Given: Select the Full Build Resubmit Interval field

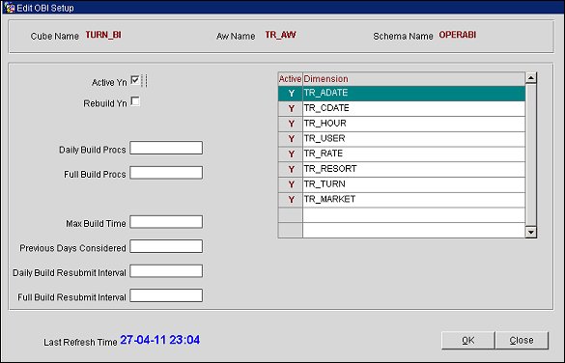Looking at the screenshot, I should (x=166, y=295).
